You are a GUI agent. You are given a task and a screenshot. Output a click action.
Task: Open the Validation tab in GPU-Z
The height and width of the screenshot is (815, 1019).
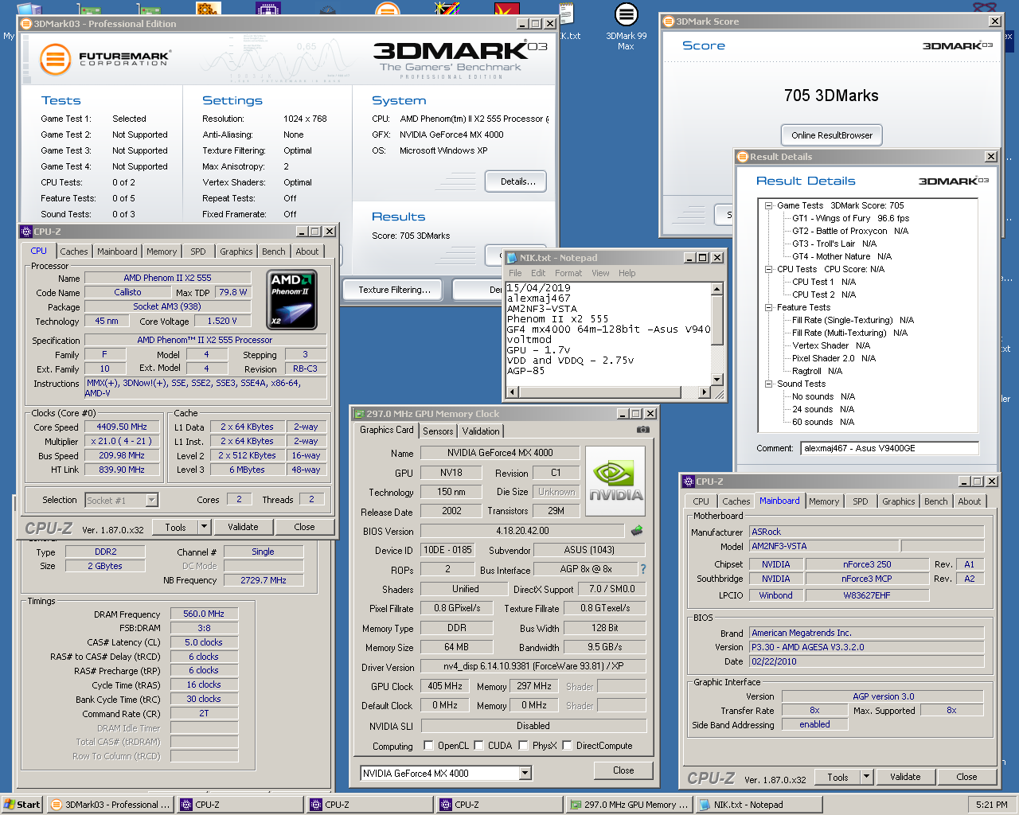481,431
